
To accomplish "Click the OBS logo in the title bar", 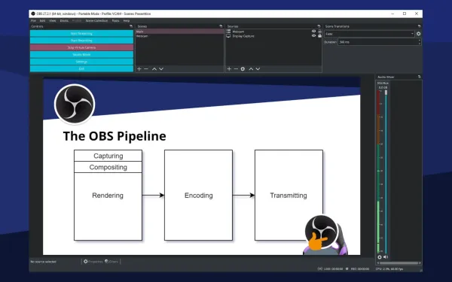I will [33, 14].
